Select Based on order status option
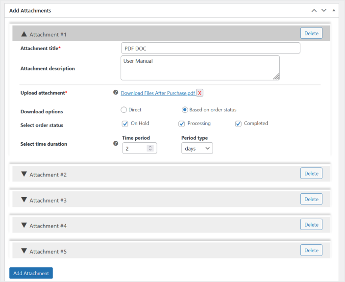This screenshot has width=345, height=282. [x=185, y=110]
